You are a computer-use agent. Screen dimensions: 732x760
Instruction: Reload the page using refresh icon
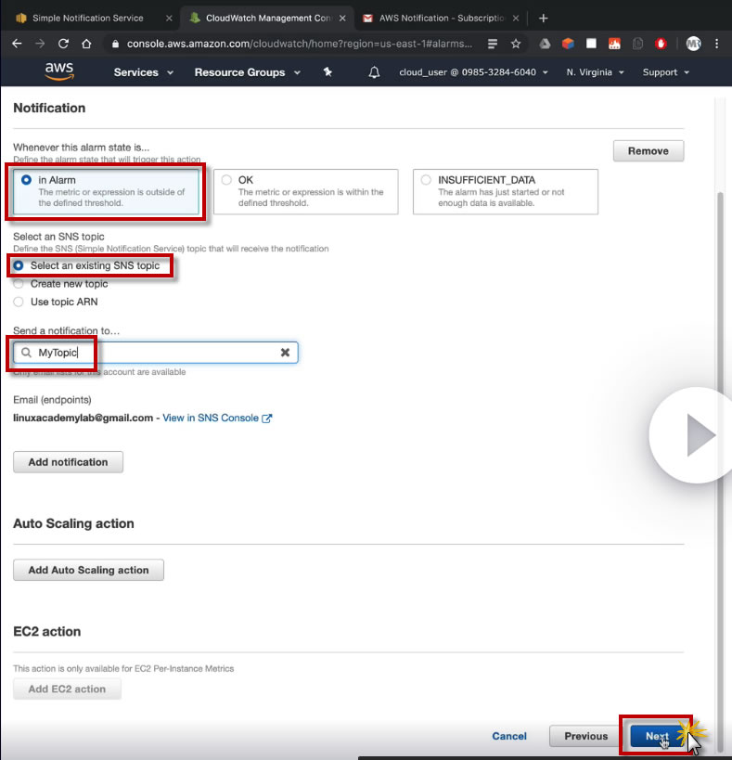tap(63, 44)
